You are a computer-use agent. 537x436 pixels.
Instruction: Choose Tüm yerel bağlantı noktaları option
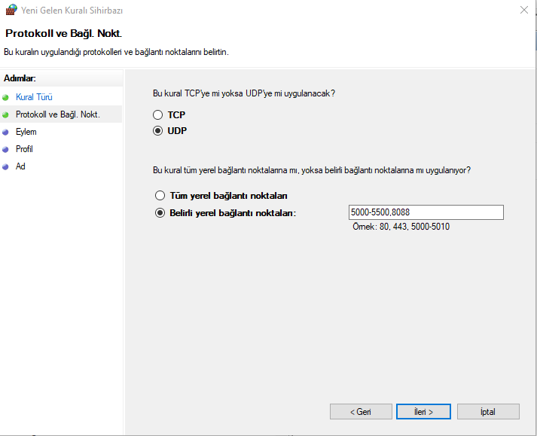point(160,196)
